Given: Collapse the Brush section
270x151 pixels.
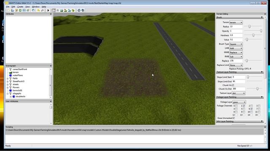Looking at the screenshot, I should pyautogui.click(x=262, y=17).
